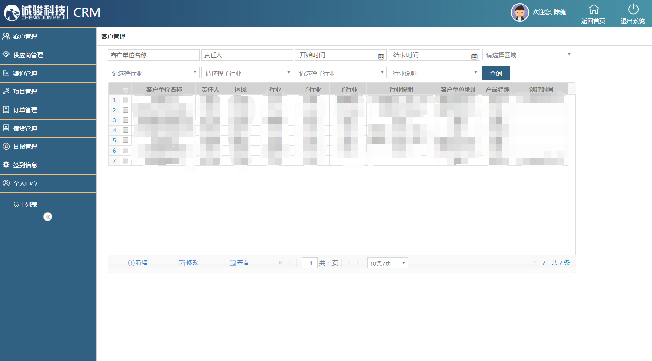Sort by 客户单位名称 column header
The width and height of the screenshot is (652, 361).
point(164,89)
